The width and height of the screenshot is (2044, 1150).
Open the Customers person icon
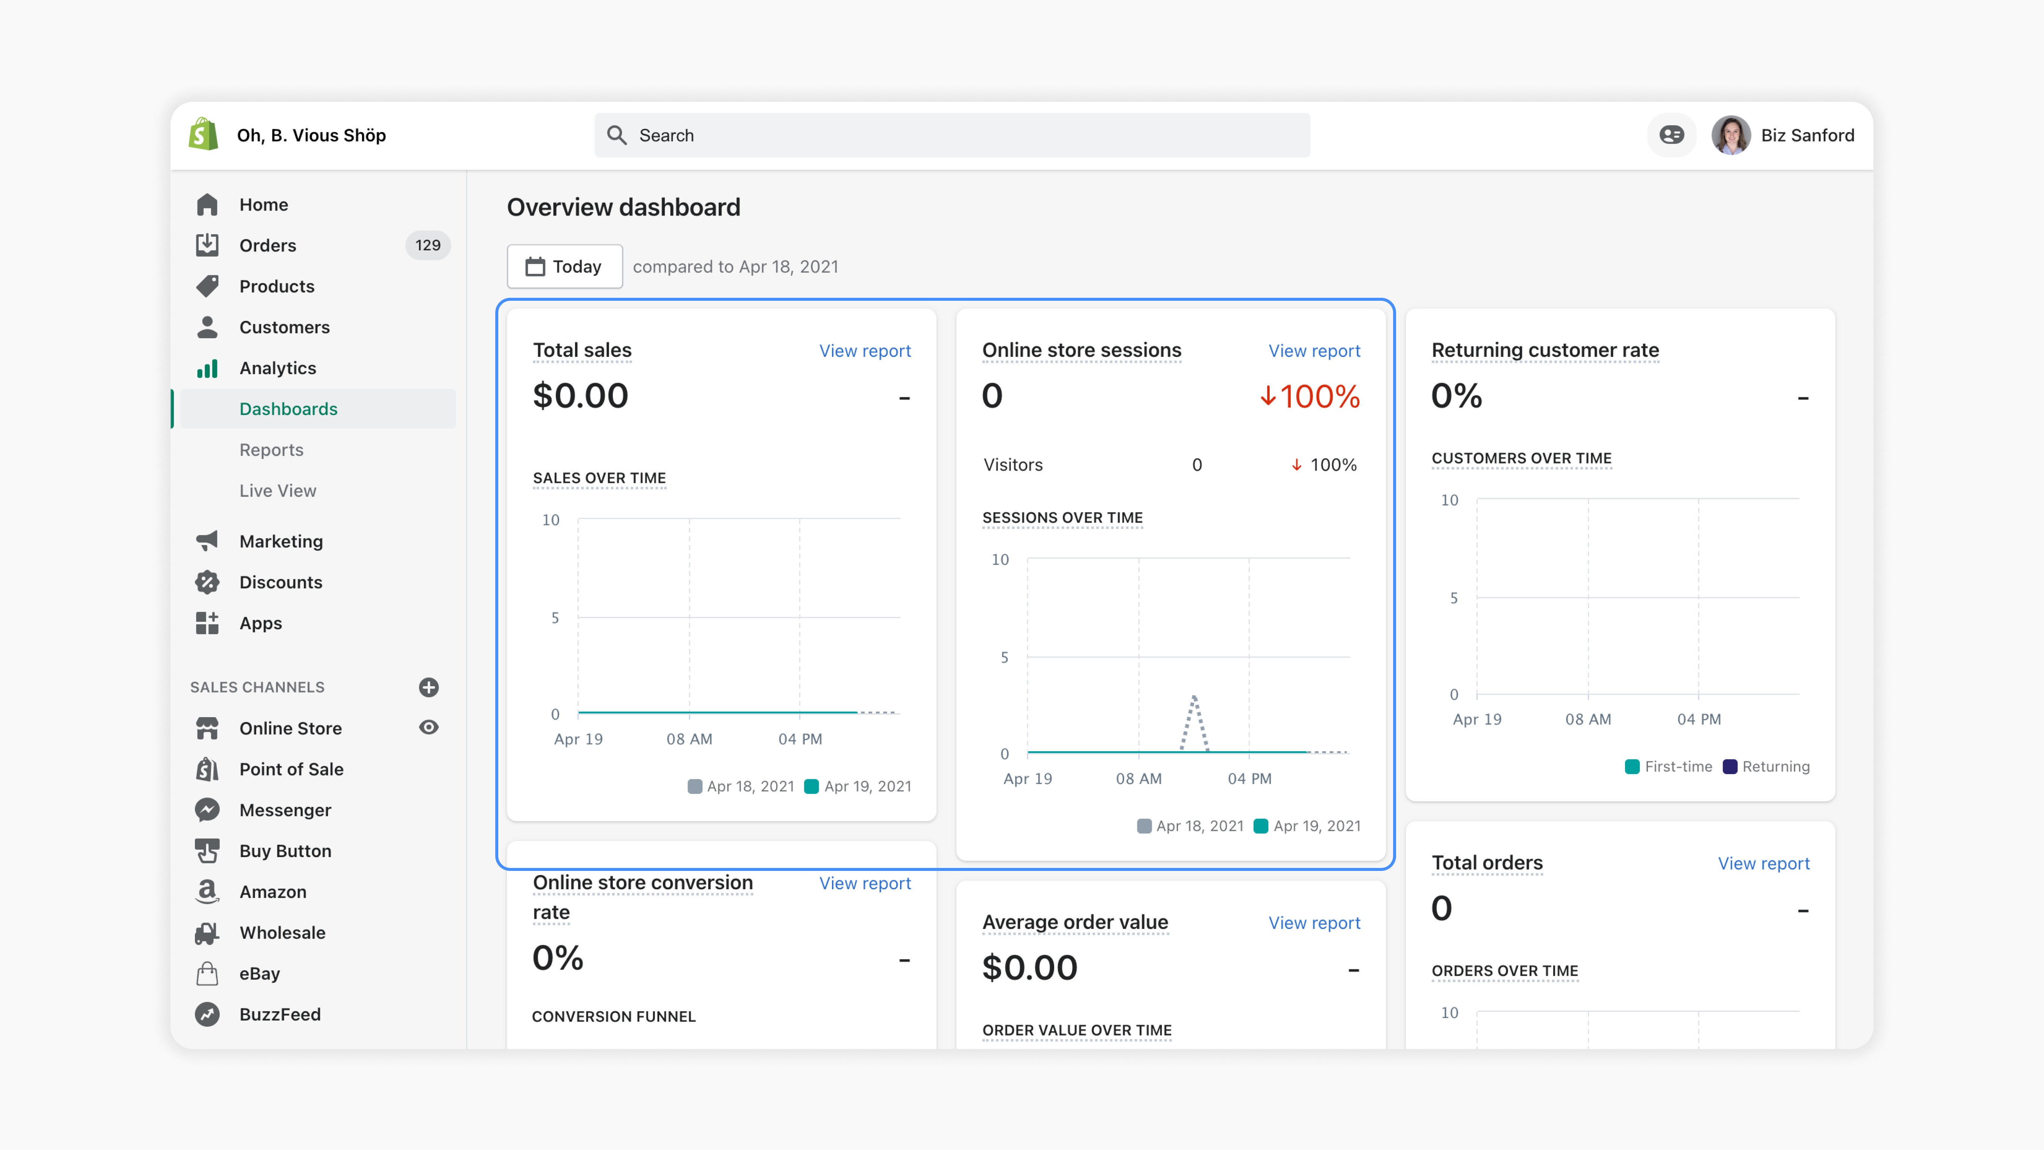pyautogui.click(x=207, y=327)
